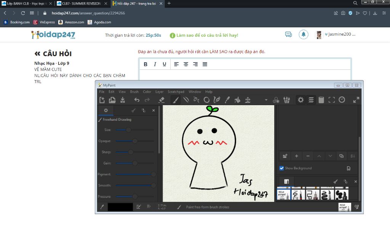The width and height of the screenshot is (390, 238).
Task: Open the notifications bell on Hoidap247
Action: (x=304, y=35)
